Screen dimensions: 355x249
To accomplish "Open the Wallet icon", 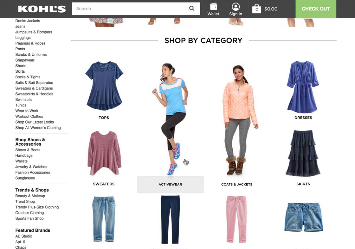I will 213,7.
